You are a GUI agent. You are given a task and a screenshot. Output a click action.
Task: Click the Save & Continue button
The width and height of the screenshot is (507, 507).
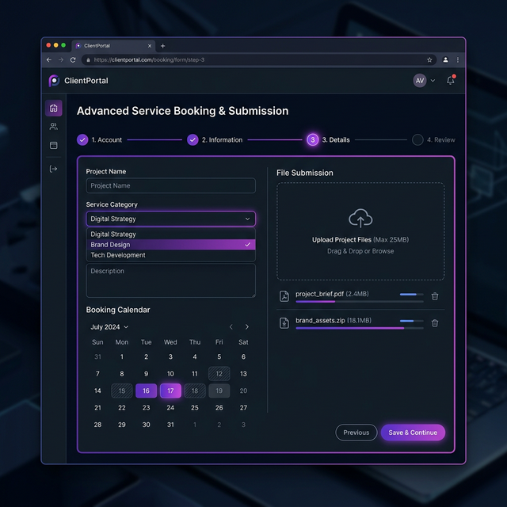tap(413, 433)
